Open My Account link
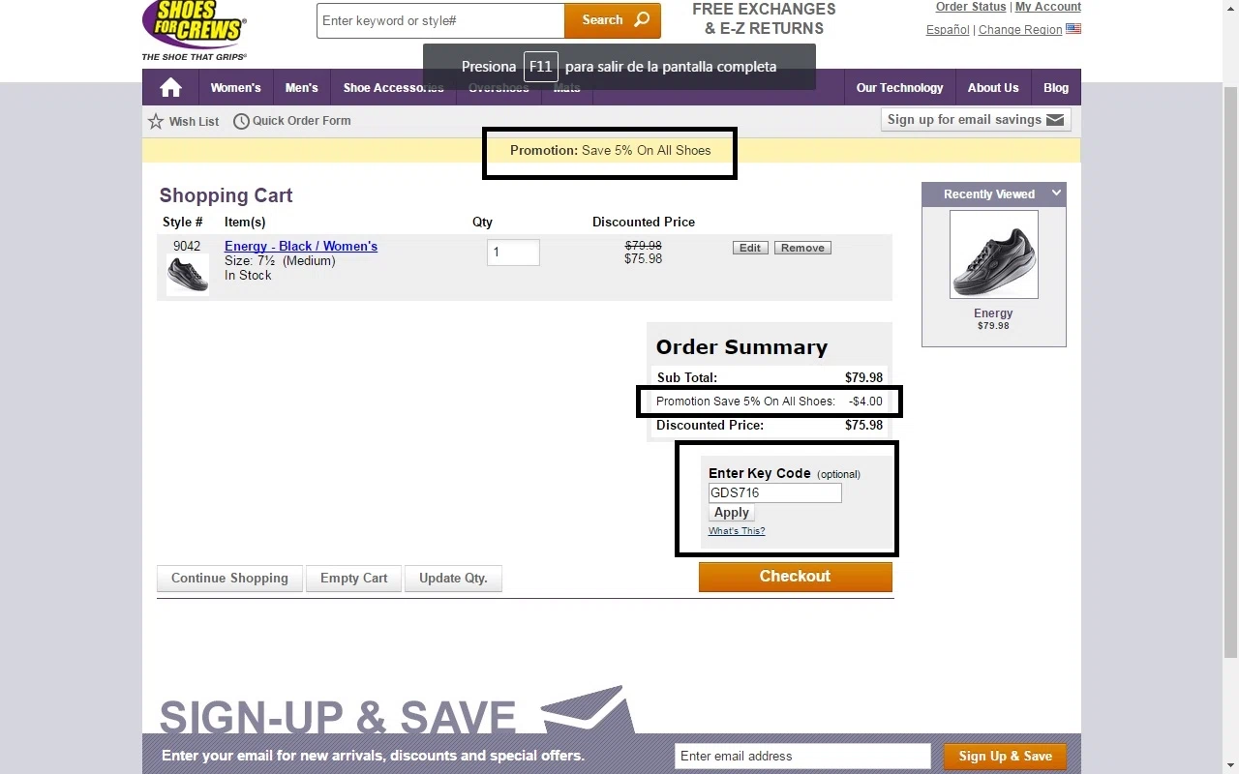This screenshot has height=774, width=1239. tap(1048, 7)
